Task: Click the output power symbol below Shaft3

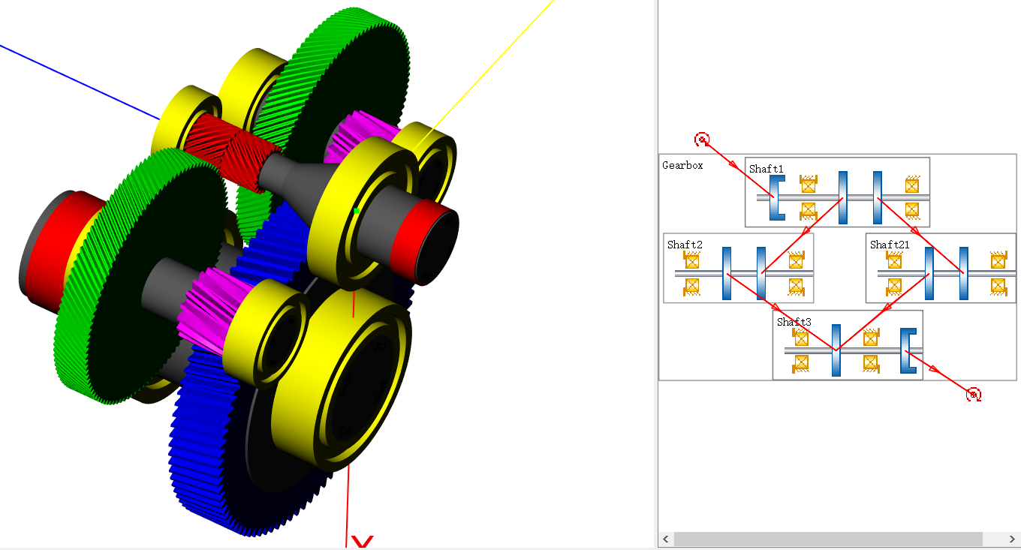Action: click(973, 394)
